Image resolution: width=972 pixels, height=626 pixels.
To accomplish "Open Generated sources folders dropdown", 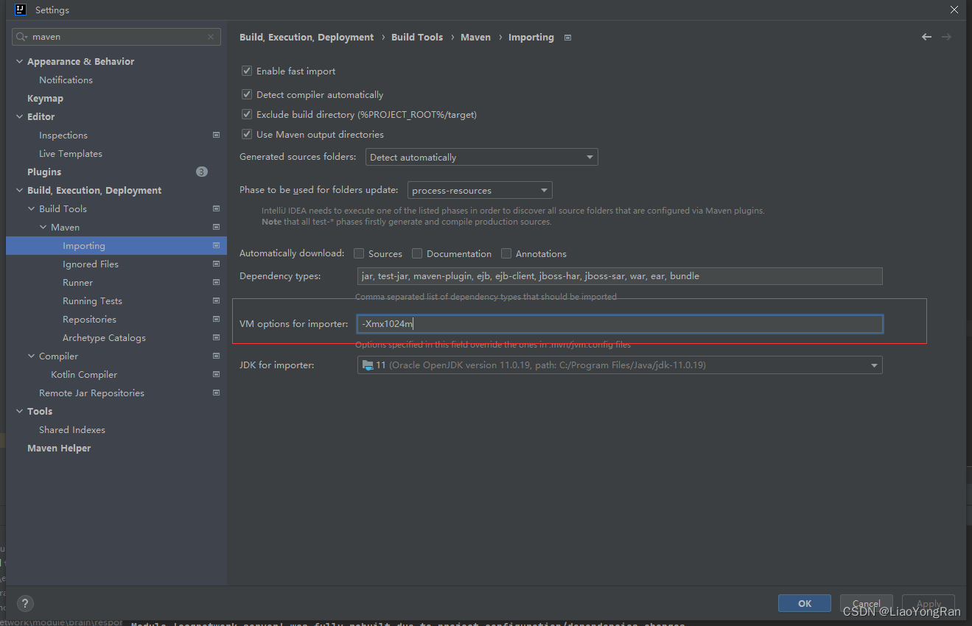I will click(x=482, y=158).
